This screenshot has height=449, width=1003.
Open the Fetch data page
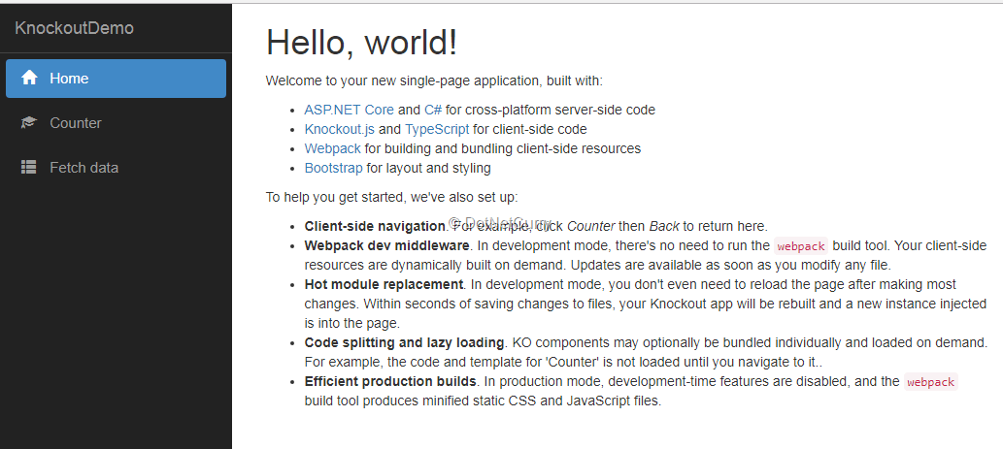coord(116,168)
